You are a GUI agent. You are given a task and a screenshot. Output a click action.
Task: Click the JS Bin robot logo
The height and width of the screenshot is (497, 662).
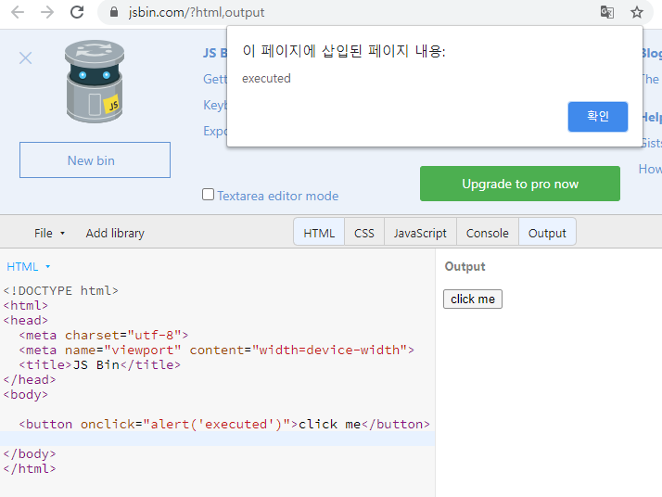95,82
